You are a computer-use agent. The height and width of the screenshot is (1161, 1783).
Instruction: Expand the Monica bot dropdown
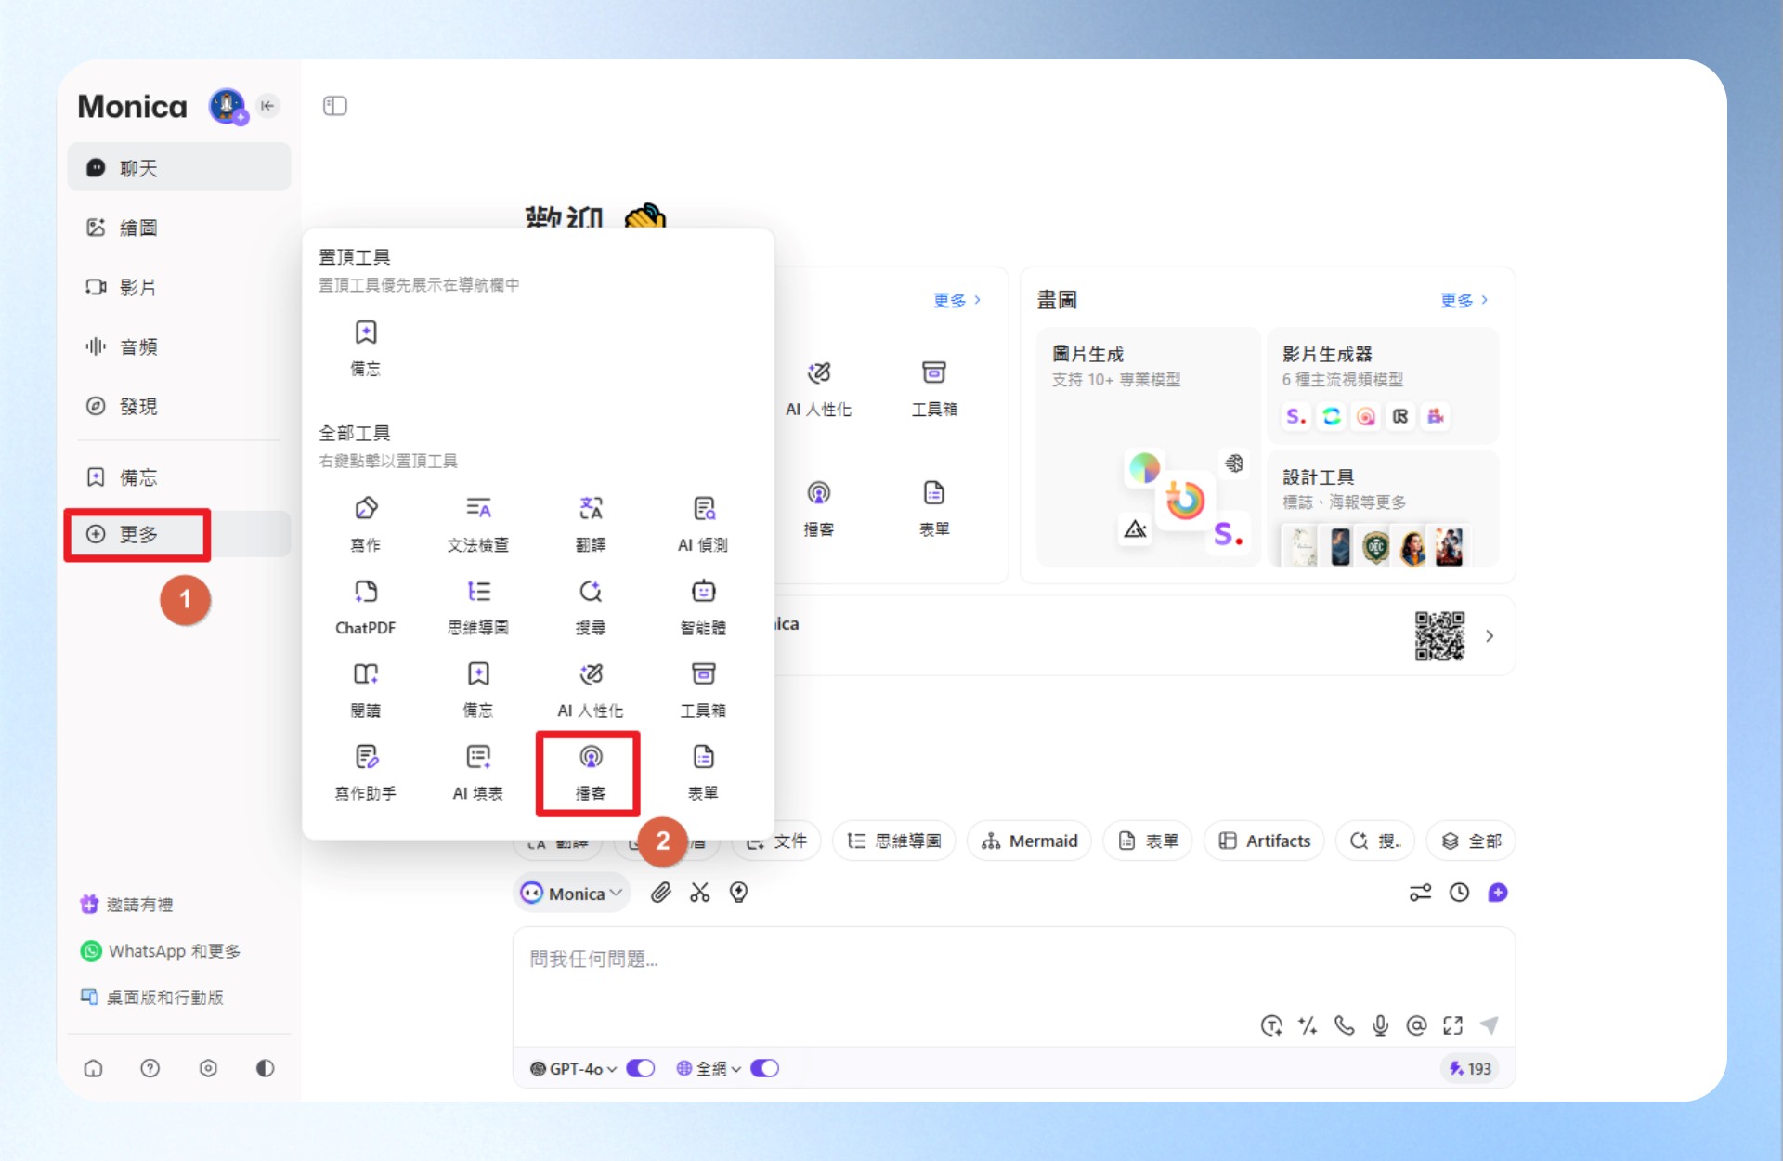572,893
